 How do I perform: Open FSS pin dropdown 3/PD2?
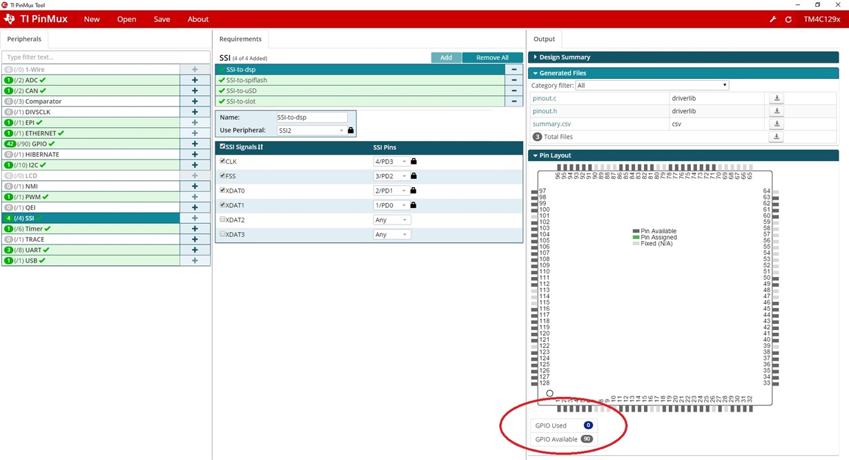coord(391,176)
